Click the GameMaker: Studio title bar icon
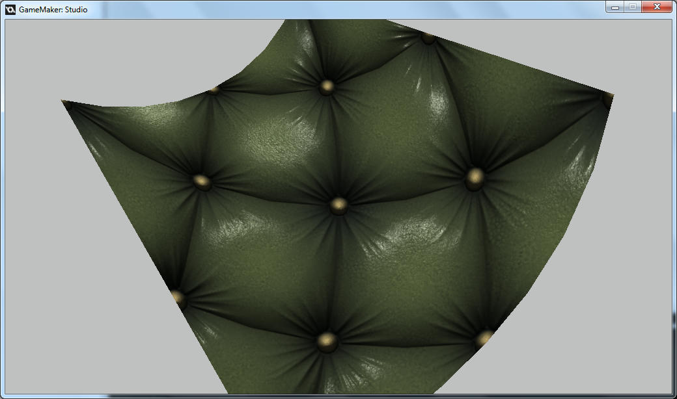Screen dimensions: 677x399 pos(10,10)
